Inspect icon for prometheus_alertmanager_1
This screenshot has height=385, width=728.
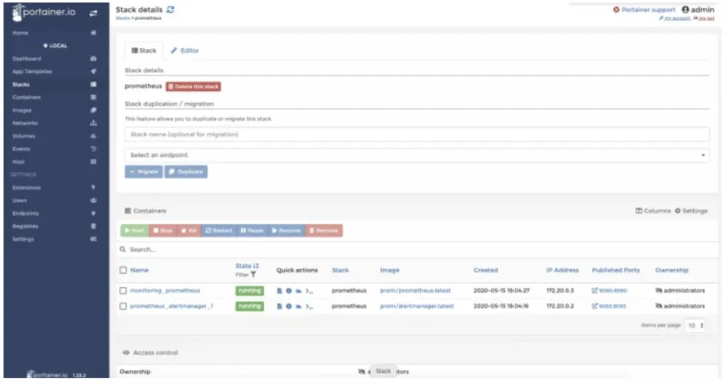pyautogui.click(x=289, y=307)
